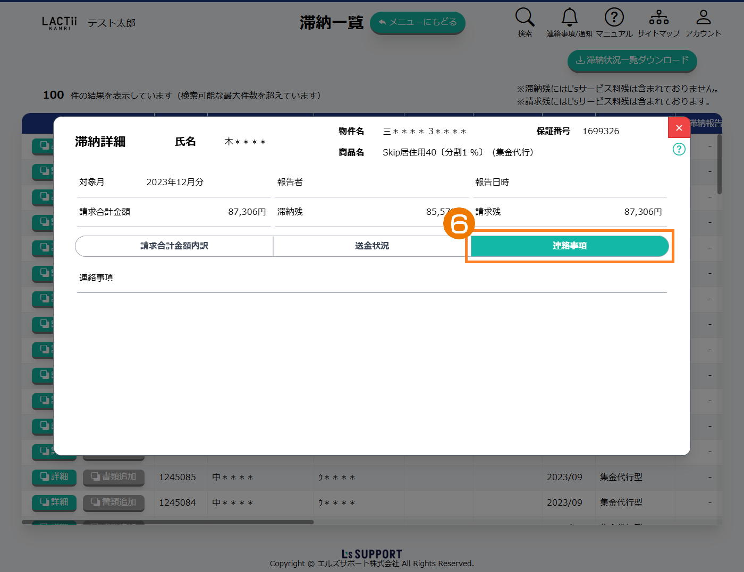Click the LACTii KANRI logo
This screenshot has height=572, width=744.
coord(59,23)
